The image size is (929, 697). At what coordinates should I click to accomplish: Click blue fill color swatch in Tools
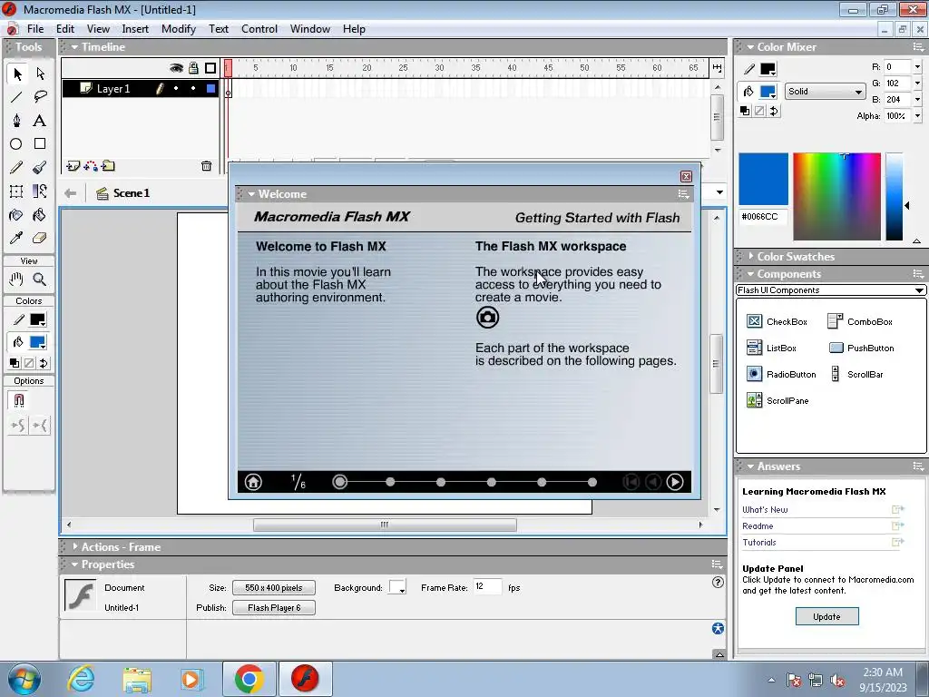pos(38,342)
